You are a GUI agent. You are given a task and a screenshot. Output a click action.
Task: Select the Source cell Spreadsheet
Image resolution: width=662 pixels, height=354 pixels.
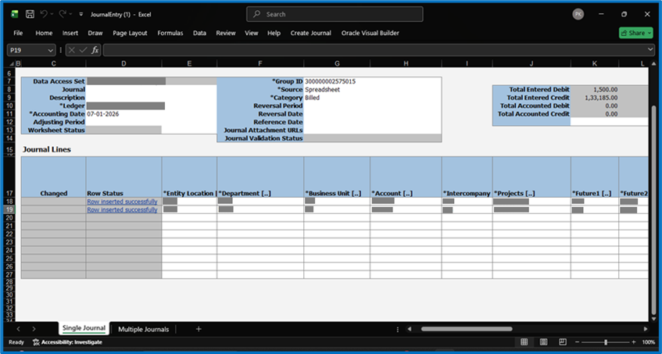(x=323, y=89)
